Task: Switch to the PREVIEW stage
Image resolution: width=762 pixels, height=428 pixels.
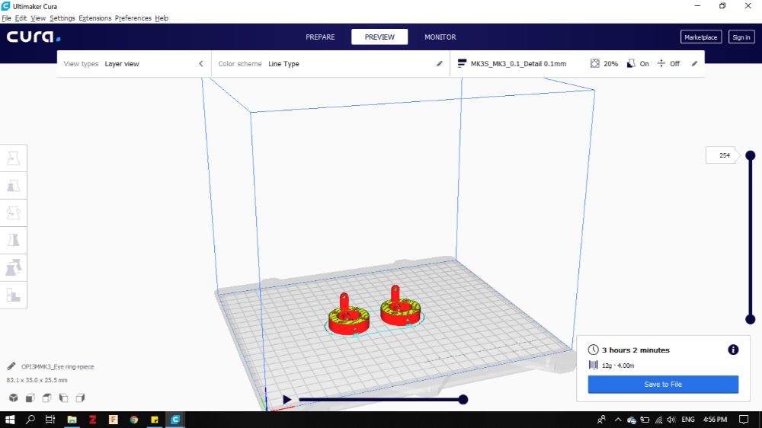Action: (x=379, y=37)
